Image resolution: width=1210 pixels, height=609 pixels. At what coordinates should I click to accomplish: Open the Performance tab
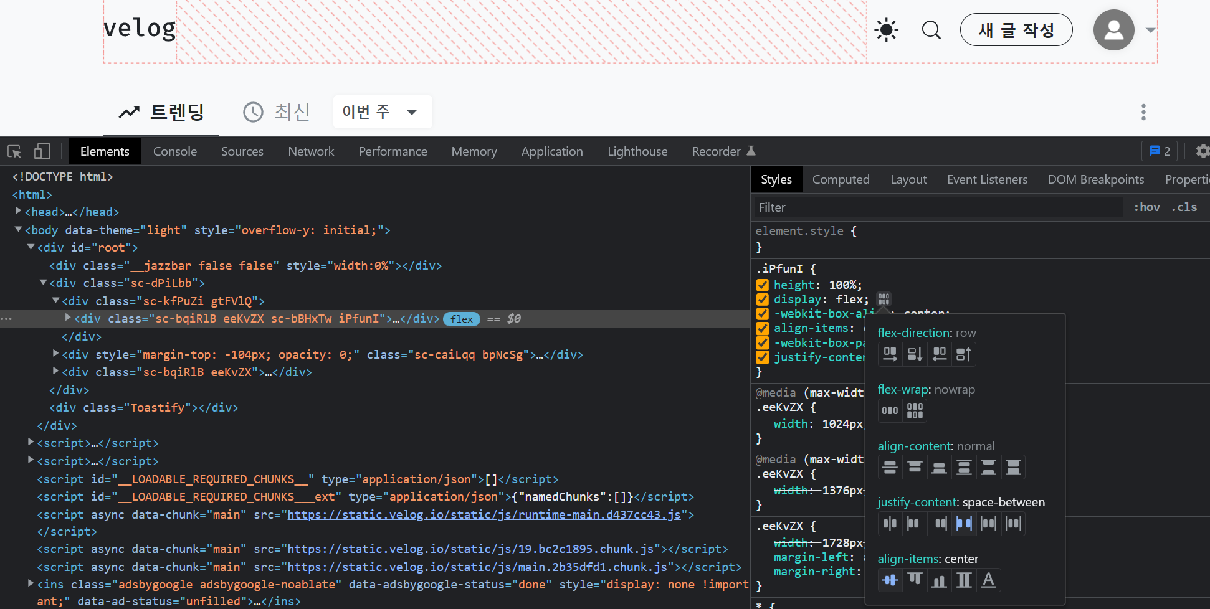393,151
